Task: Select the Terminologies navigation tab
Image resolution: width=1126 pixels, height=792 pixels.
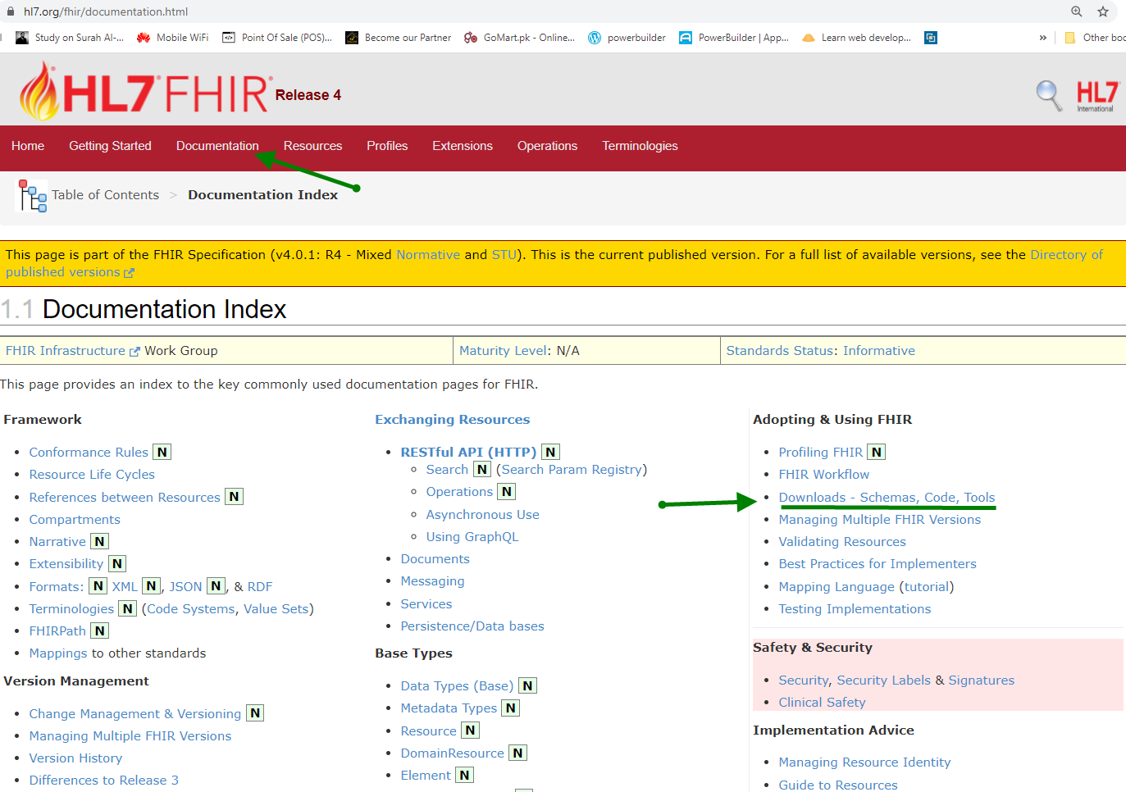Action: [x=640, y=146]
